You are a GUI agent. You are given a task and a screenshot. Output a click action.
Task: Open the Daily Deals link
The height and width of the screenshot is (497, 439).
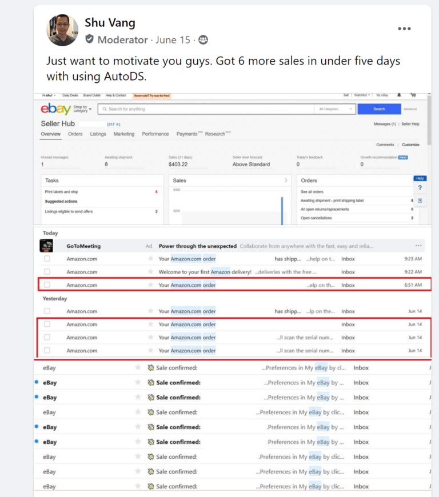point(70,95)
